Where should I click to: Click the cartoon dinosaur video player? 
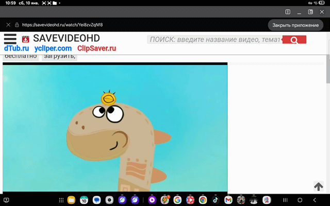tap(115, 129)
